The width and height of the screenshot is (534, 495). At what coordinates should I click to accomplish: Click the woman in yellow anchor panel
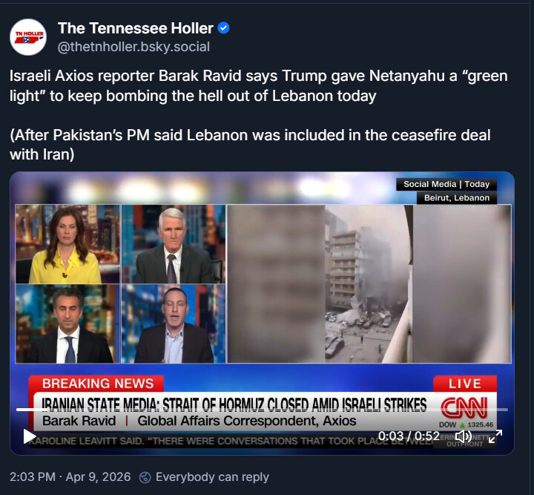[67, 244]
